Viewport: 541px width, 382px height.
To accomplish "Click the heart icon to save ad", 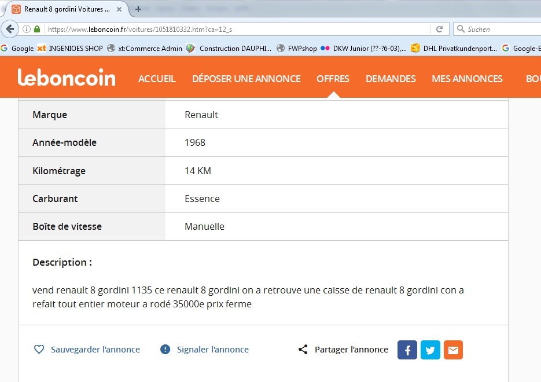I will [39, 349].
